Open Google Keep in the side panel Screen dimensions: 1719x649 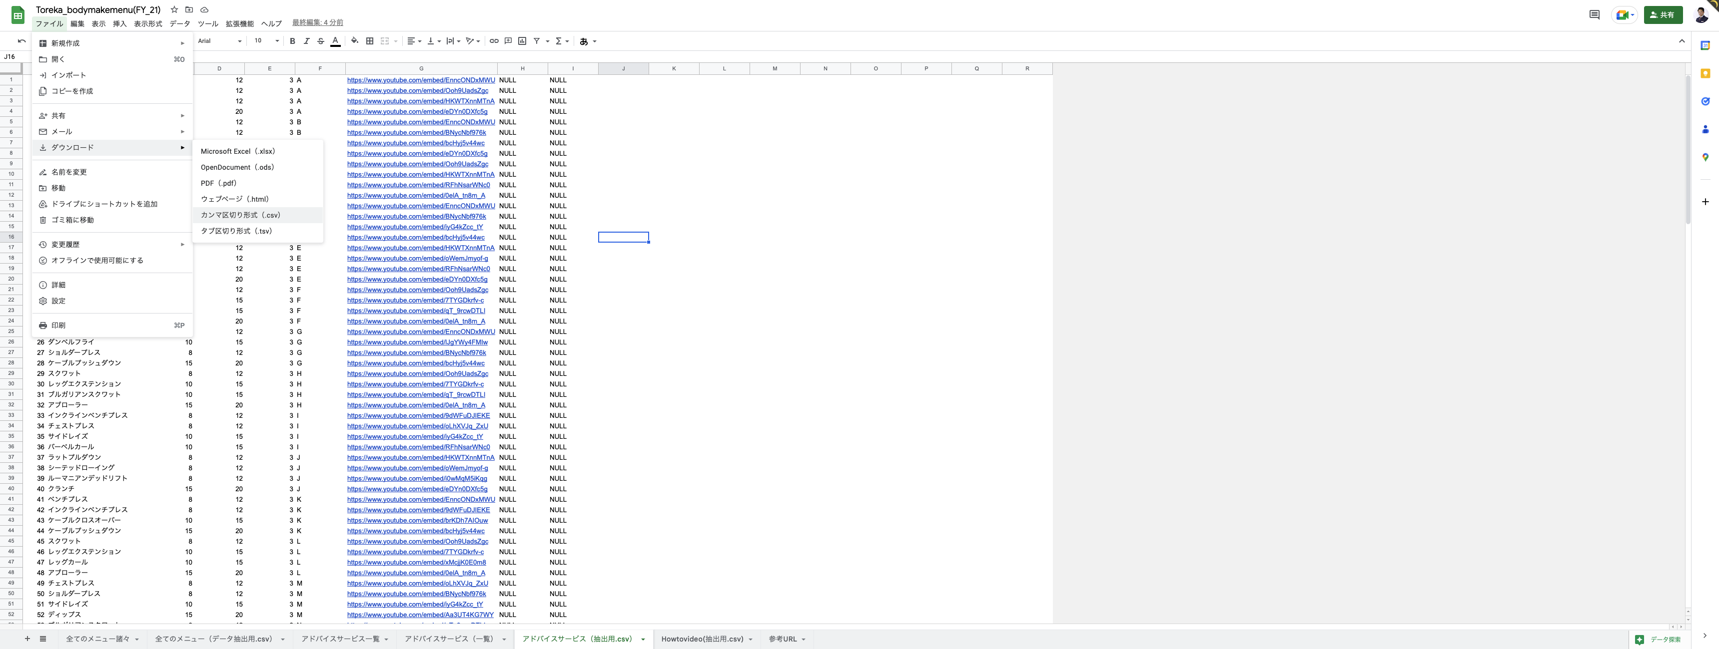[1706, 73]
